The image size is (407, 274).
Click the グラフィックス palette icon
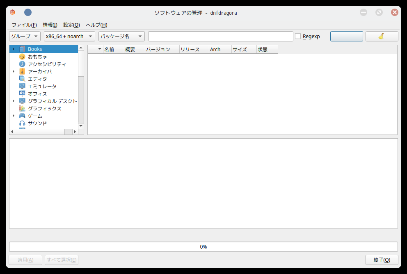22,108
